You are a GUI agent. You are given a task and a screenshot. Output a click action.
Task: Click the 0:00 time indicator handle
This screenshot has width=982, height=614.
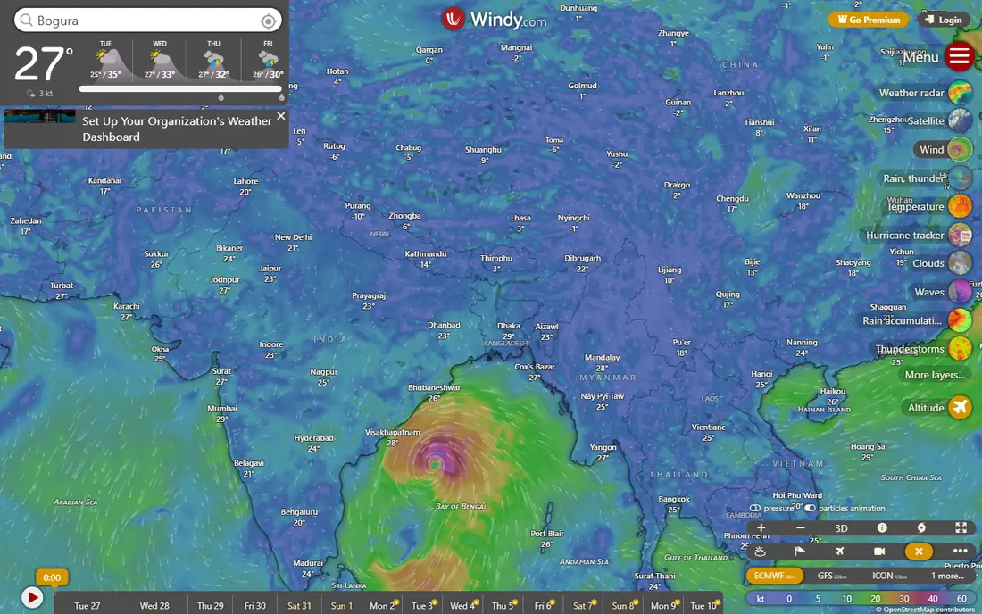[x=52, y=577]
